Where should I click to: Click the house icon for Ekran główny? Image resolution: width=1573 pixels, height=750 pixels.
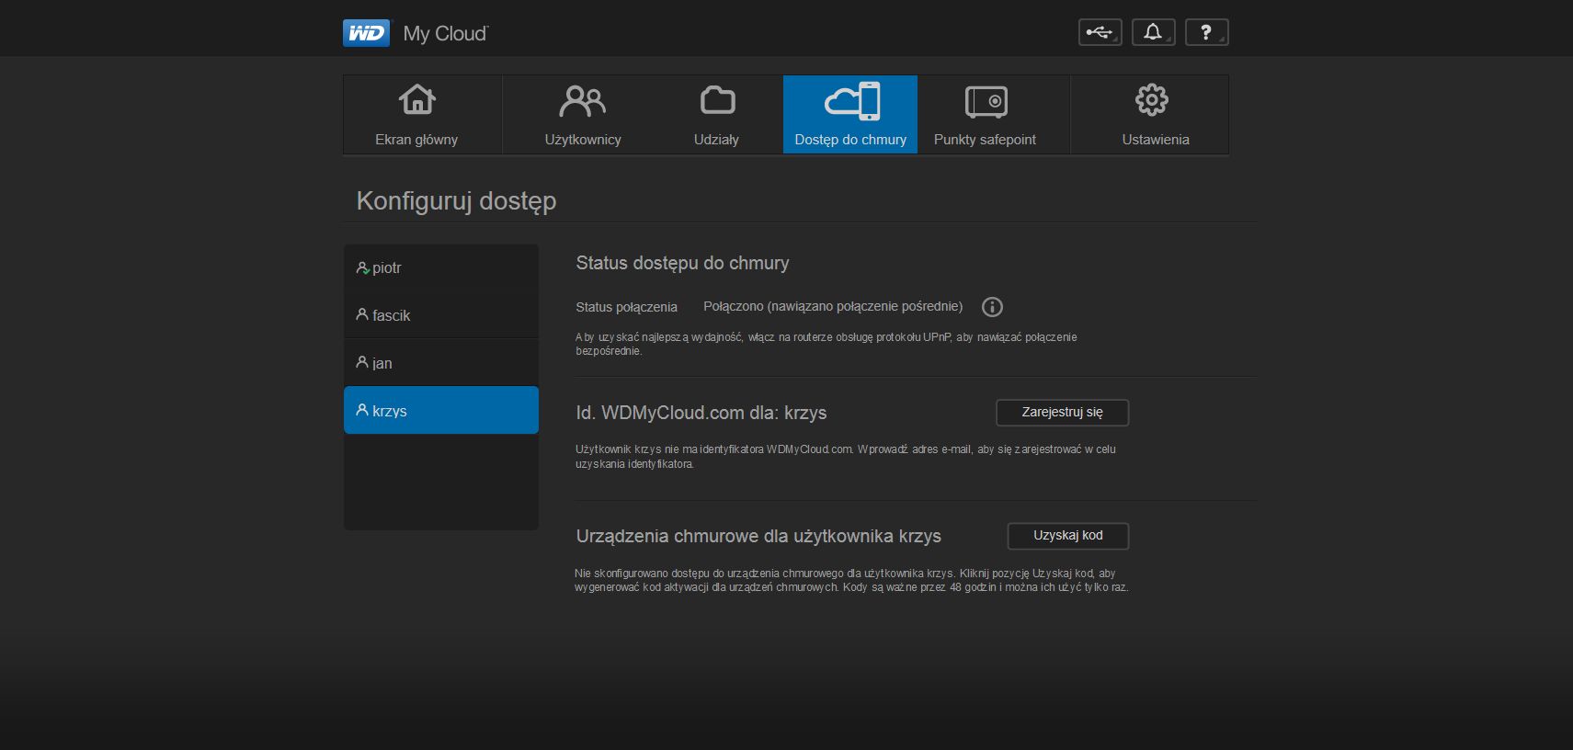[x=416, y=99]
